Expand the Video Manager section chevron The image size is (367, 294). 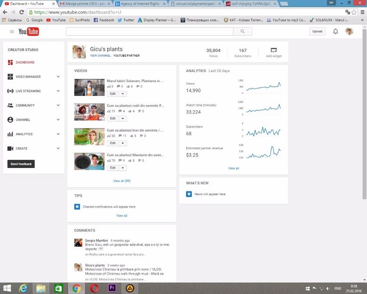(58, 77)
